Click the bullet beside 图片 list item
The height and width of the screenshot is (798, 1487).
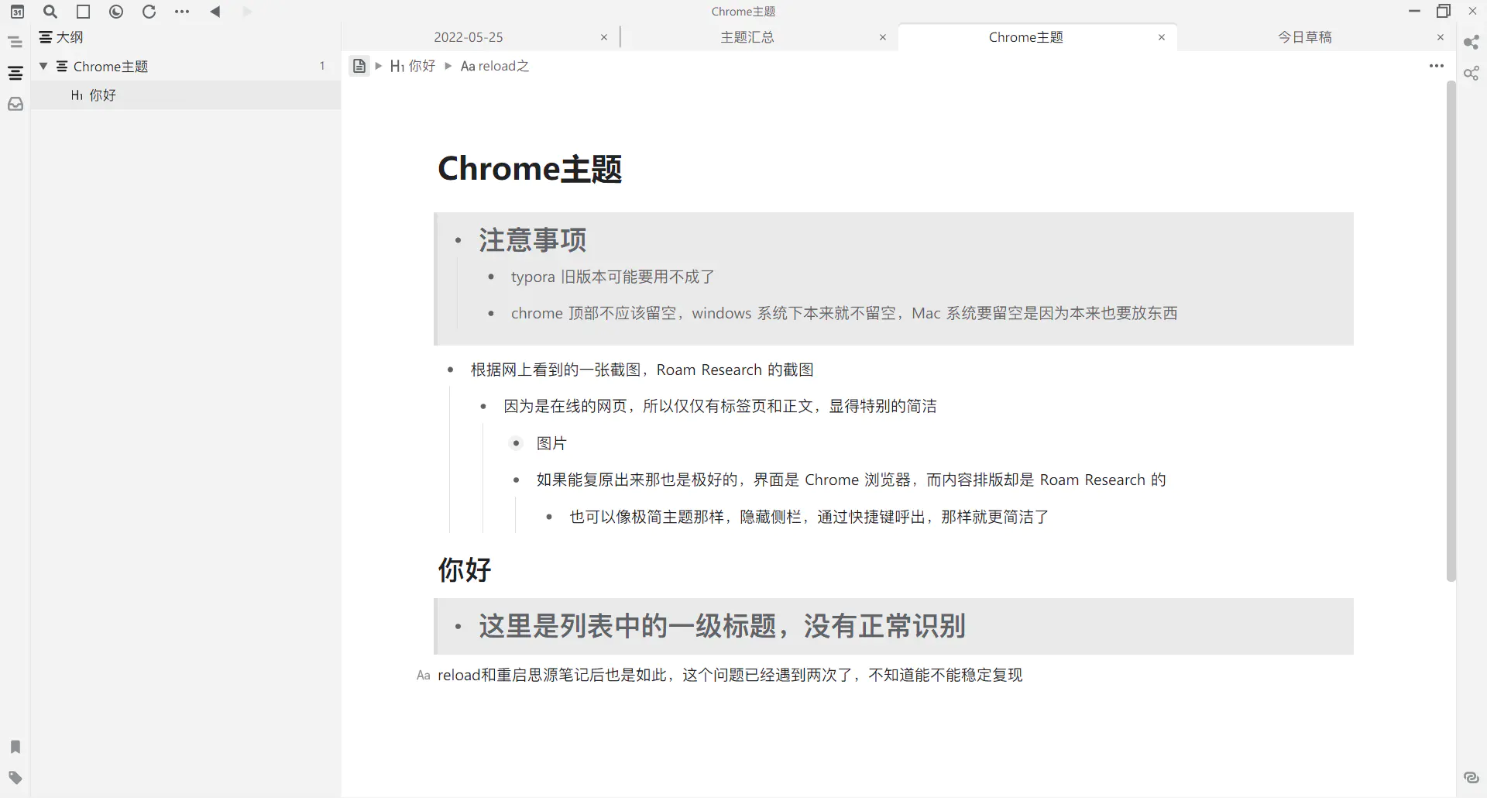pyautogui.click(x=517, y=444)
